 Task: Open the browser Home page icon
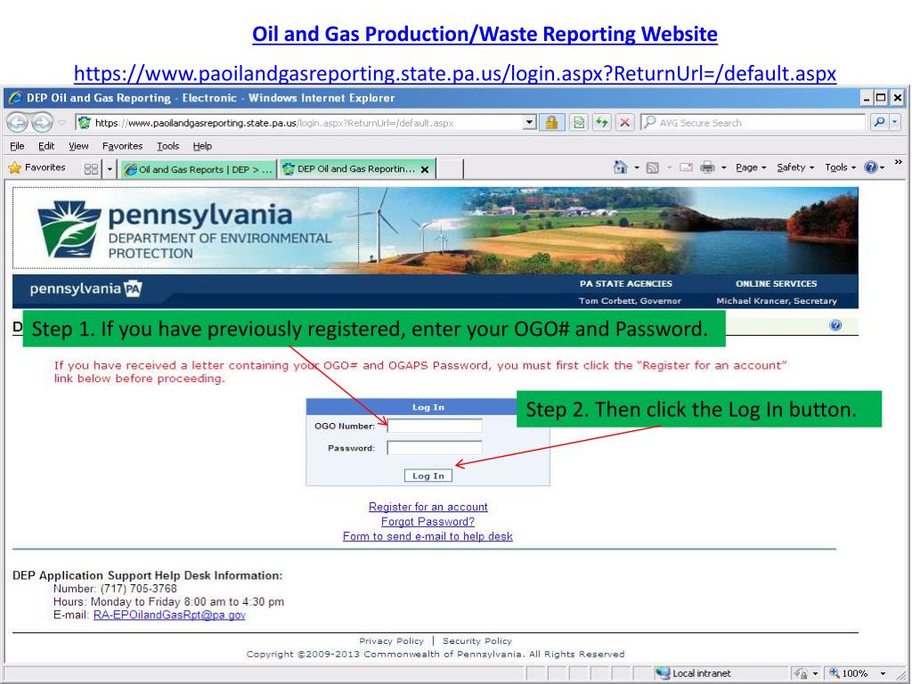pos(621,167)
